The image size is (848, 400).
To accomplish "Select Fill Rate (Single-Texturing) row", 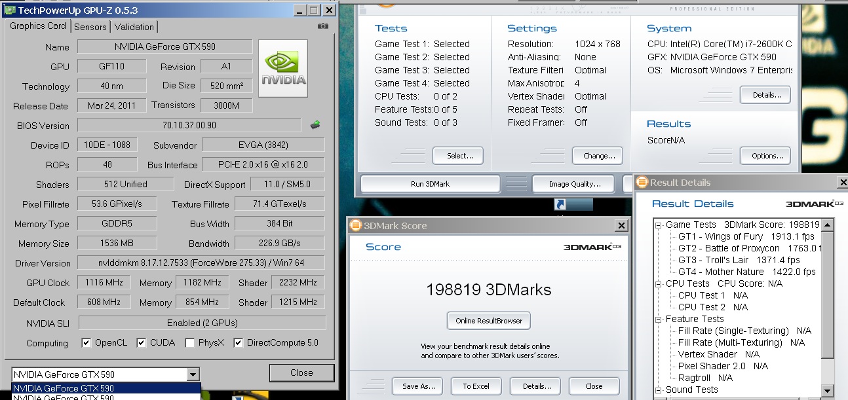I will coord(744,331).
